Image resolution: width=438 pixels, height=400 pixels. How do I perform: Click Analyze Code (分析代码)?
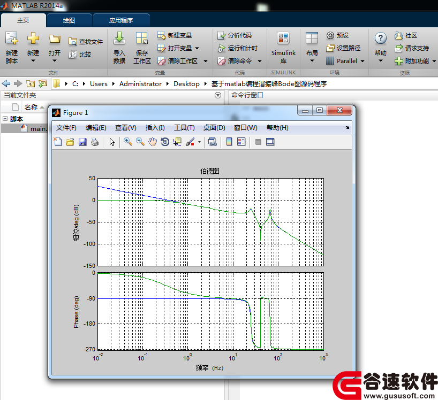[235, 35]
